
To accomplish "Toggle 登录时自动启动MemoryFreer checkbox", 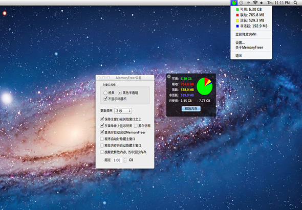I will coord(102,132).
